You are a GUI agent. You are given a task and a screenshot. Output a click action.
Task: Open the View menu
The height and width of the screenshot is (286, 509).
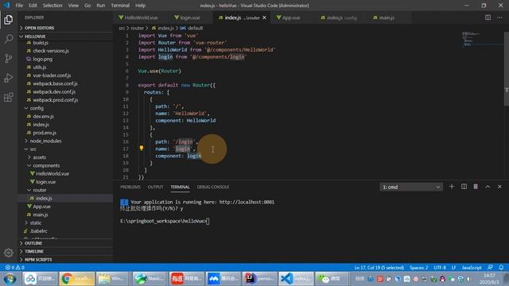[73, 6]
